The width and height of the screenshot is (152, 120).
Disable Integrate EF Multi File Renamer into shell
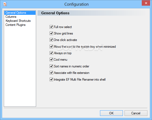click(x=51, y=80)
